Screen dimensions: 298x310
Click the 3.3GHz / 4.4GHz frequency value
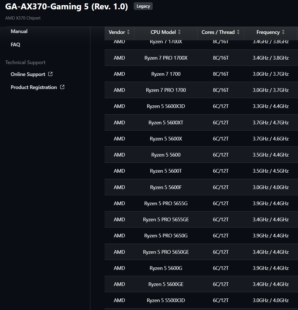(271, 106)
